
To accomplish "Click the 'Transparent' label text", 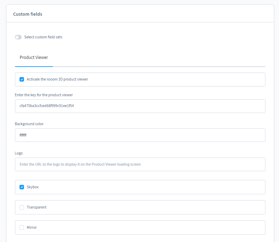I will (37, 207).
